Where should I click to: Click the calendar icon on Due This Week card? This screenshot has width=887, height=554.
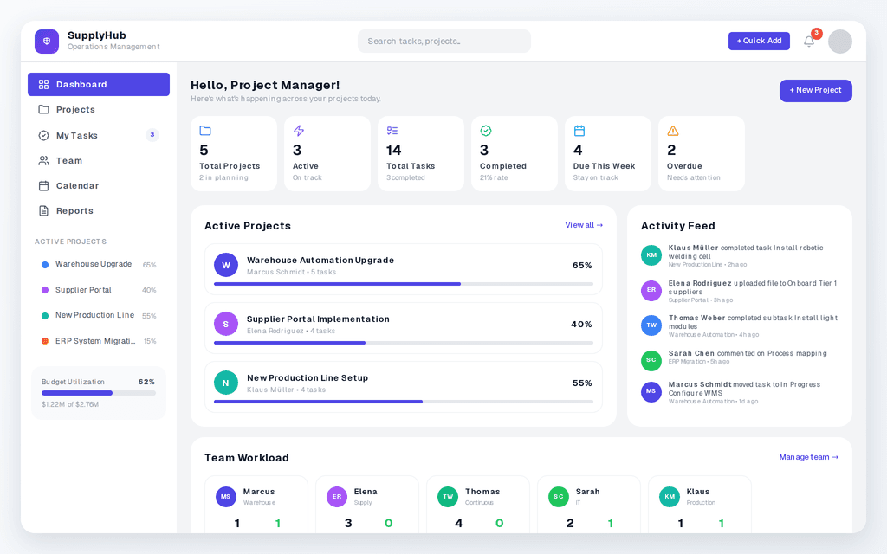click(x=579, y=131)
